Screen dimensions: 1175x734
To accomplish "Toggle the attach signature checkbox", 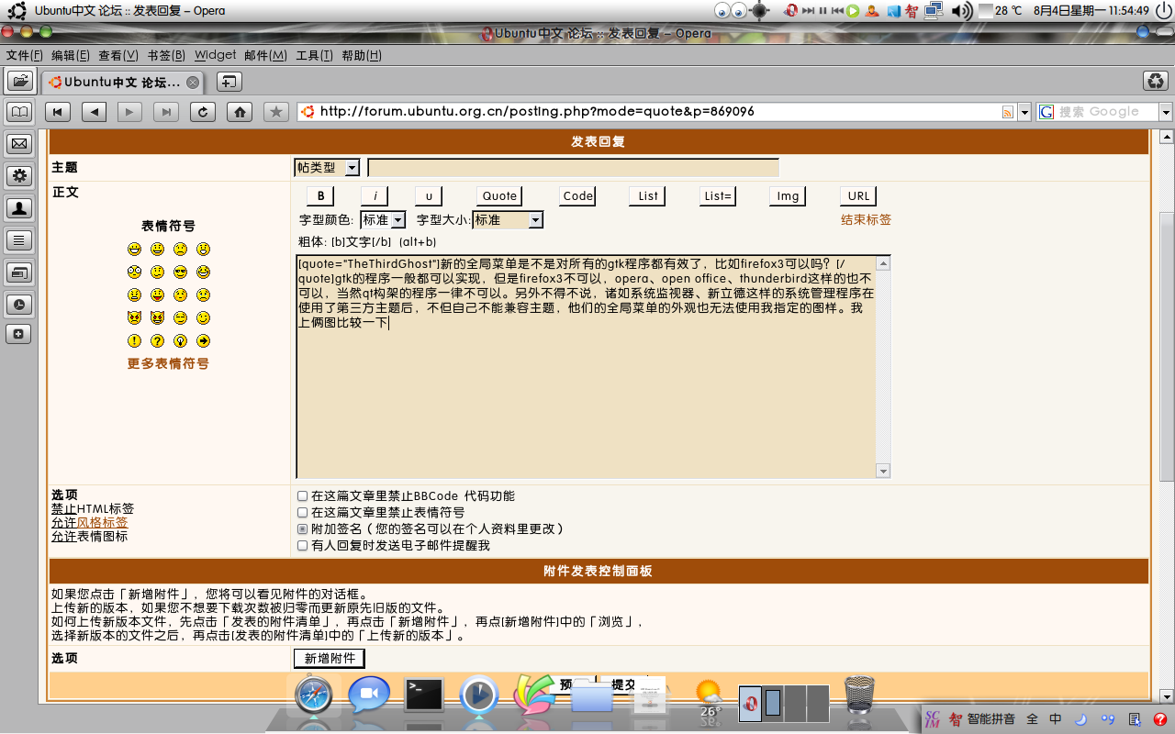I will pyautogui.click(x=302, y=529).
